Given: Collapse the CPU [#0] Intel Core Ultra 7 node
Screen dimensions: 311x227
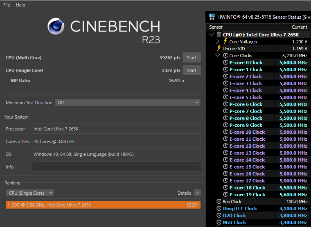Looking at the screenshot, I should [211, 34].
